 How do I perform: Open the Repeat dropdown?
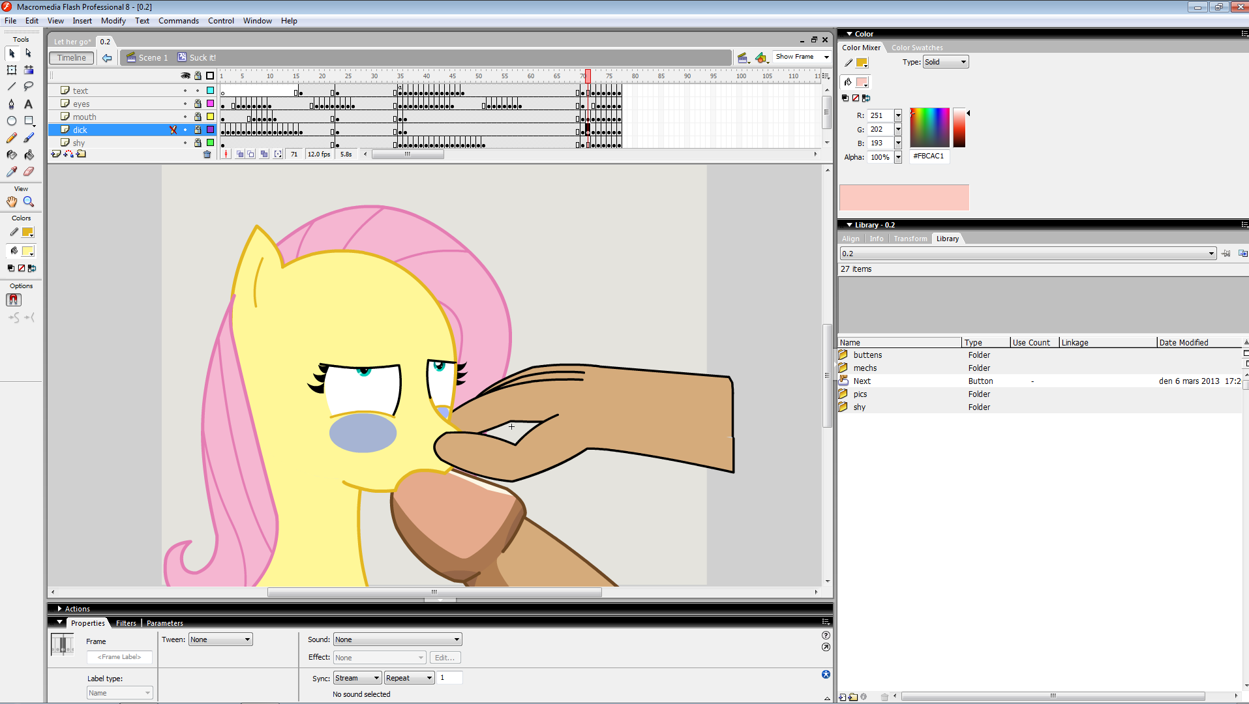click(x=409, y=678)
